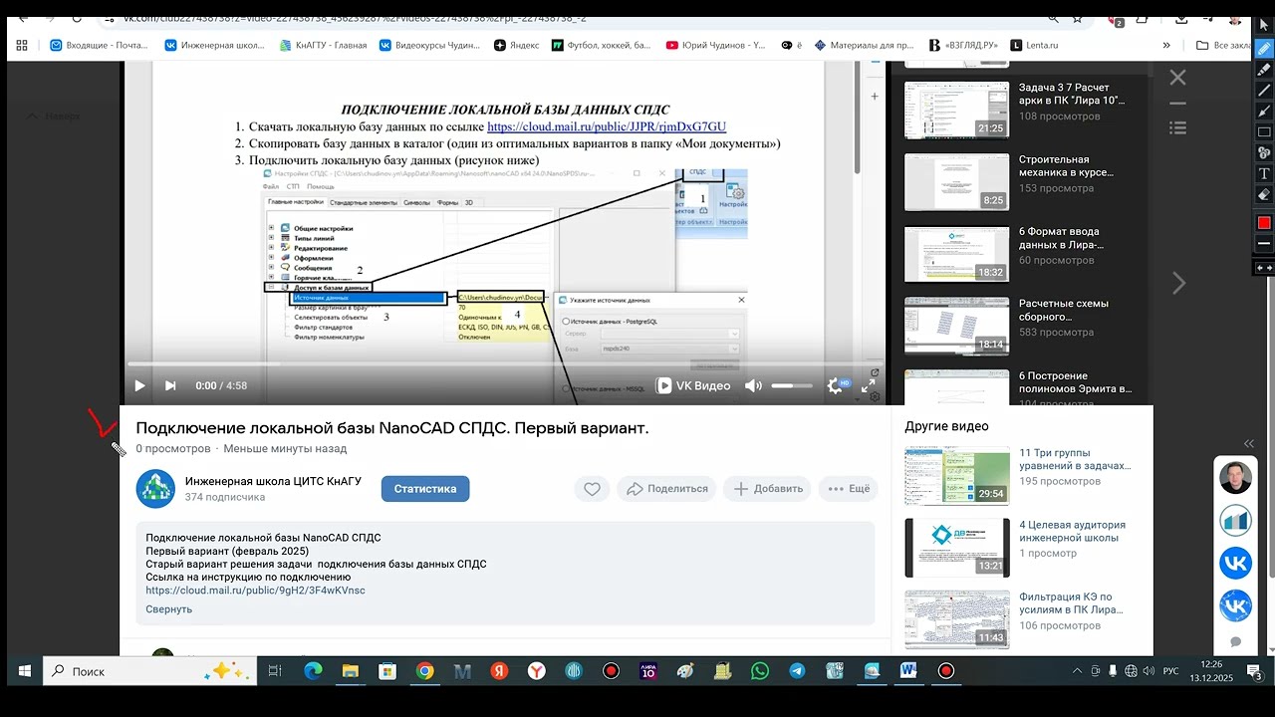Seek on the video progress bar

pos(505,364)
